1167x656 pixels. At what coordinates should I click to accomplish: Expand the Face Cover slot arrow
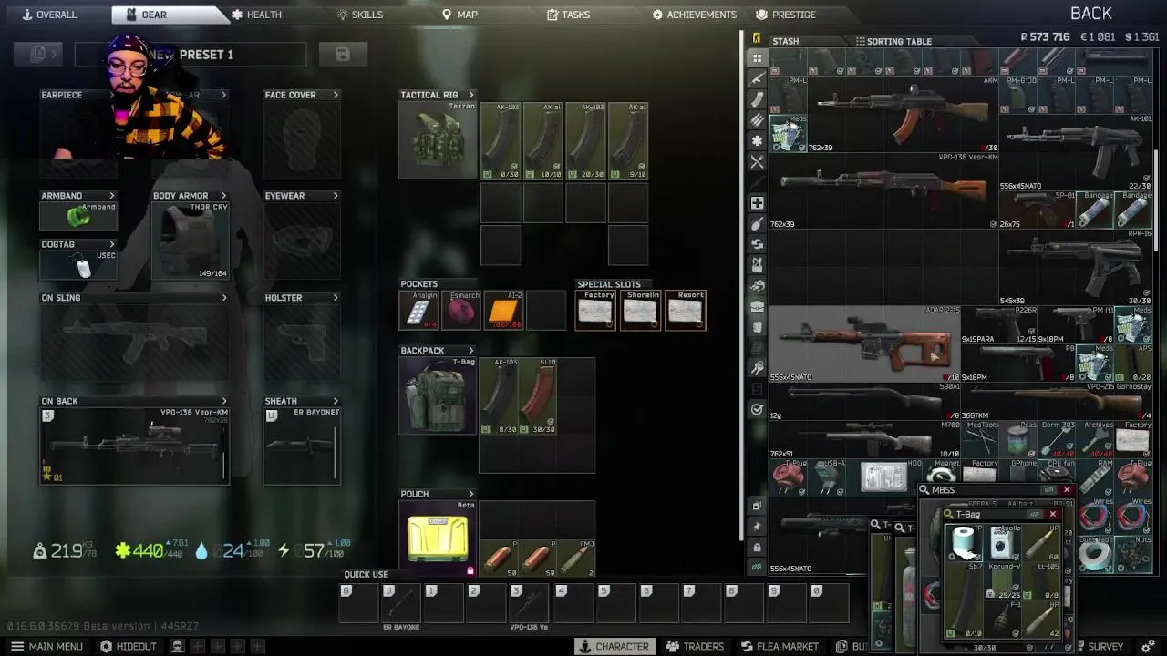tap(336, 95)
